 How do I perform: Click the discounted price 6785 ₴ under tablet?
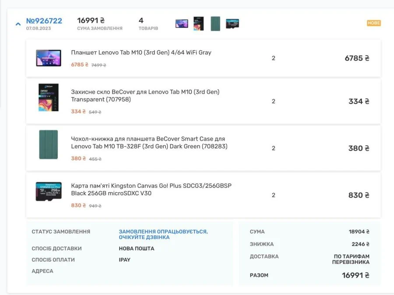(80, 65)
